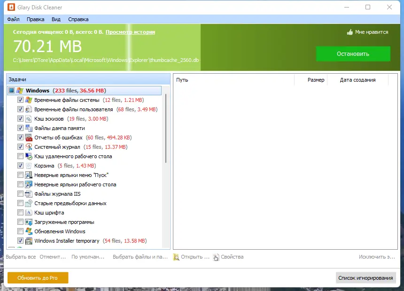This screenshot has width=404, height=291.
Task: Uncheck Файлы дампа памяти checkbox
Action: (x=20, y=128)
